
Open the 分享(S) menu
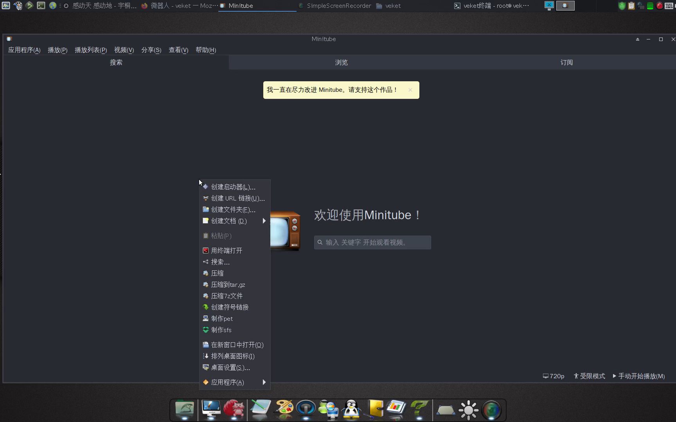point(151,50)
